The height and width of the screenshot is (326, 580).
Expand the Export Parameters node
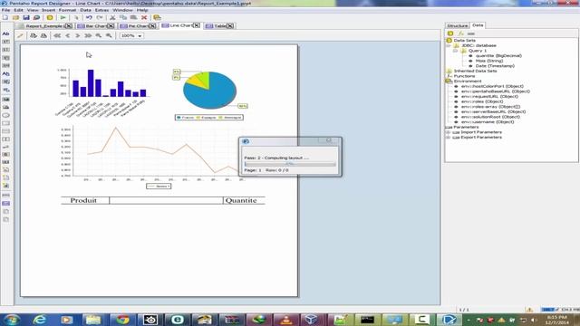[448, 137]
